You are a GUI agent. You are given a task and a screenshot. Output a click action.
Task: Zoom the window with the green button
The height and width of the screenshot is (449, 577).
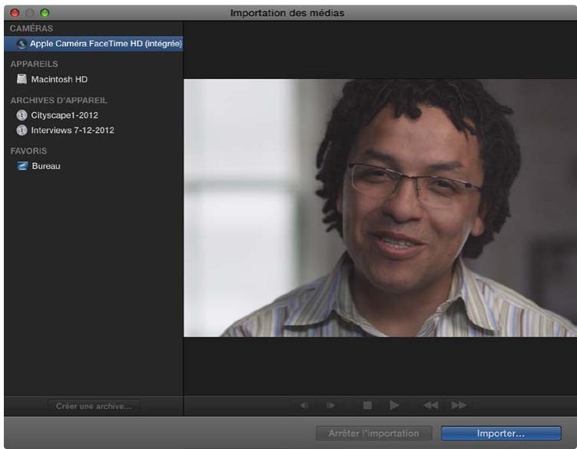tap(45, 13)
